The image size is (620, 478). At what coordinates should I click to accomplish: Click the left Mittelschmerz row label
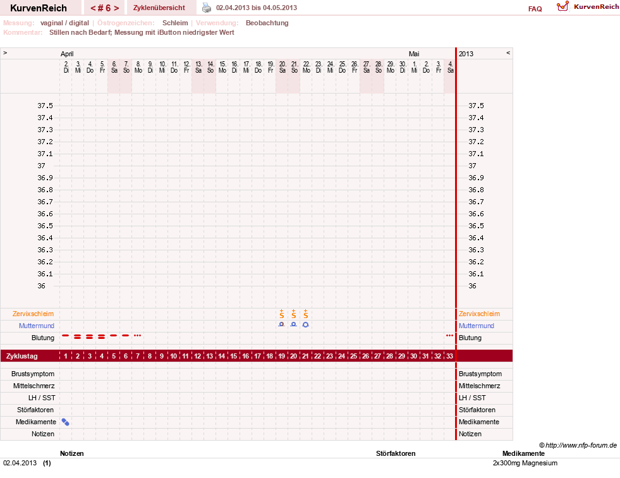point(34,386)
